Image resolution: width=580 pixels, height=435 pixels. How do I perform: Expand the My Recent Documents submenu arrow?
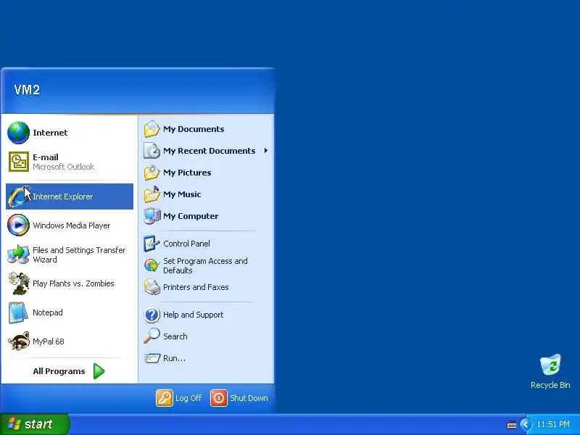265,151
